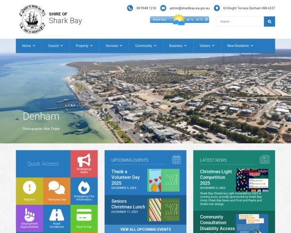The width and height of the screenshot is (291, 233).
Task: Open the Have your say tile
Action: 57,191
